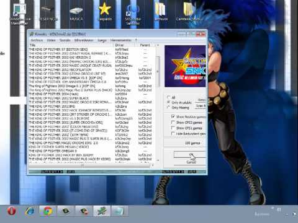
Task: Select 'THE KING OF FIGTHER 2002 KAI VERSION 2' row
Action: [91, 58]
